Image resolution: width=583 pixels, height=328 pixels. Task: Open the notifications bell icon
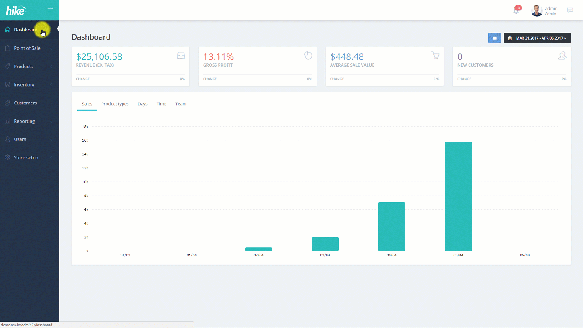click(x=517, y=10)
